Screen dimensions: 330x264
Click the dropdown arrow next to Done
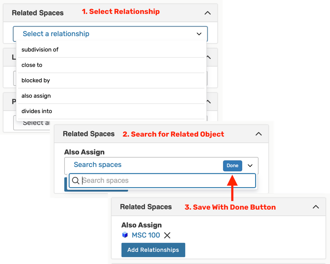[x=250, y=166]
